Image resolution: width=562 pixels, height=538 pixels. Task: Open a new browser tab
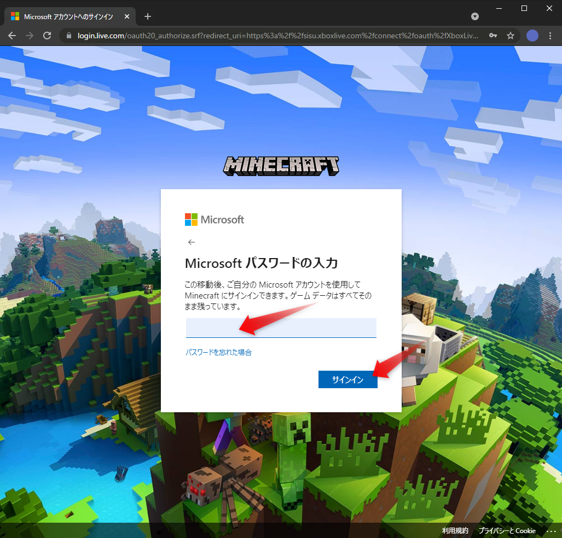pos(147,16)
